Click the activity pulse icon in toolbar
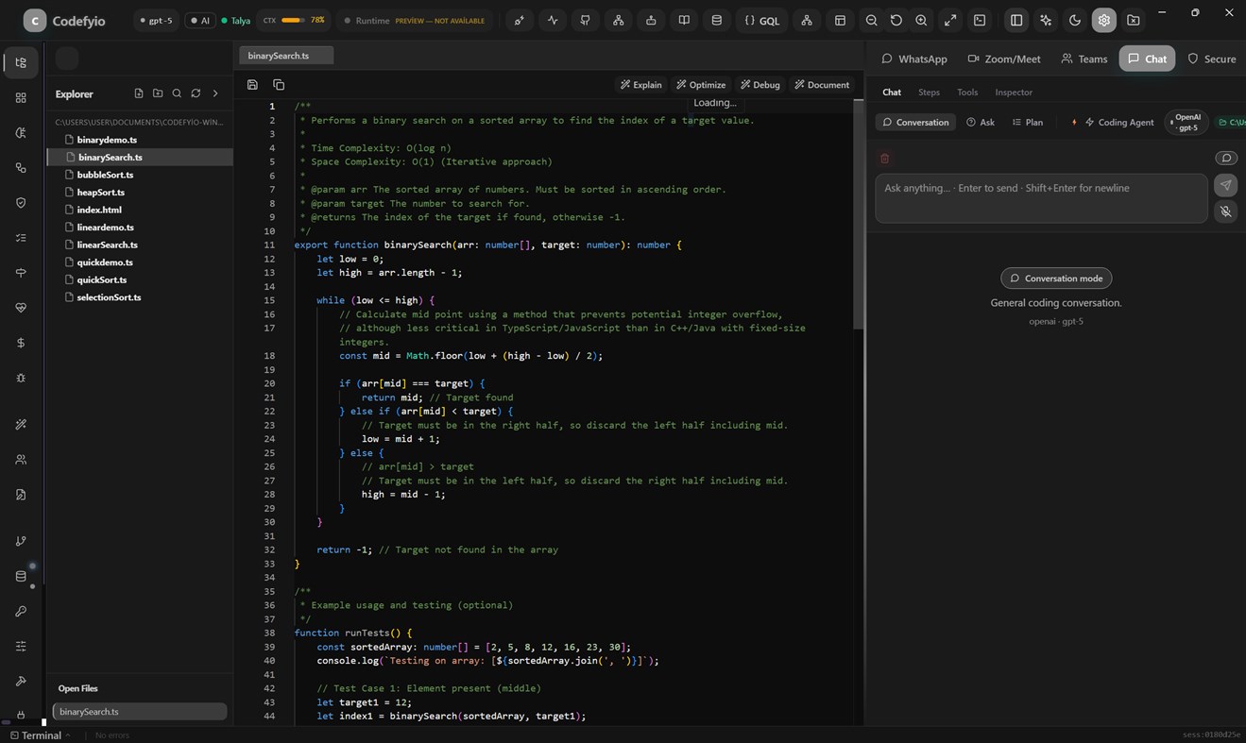 [552, 20]
